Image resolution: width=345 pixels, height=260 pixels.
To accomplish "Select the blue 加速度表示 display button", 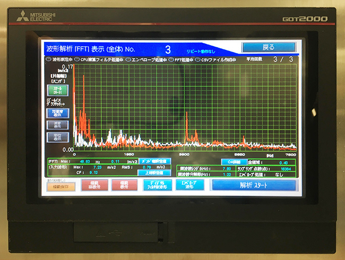I will [x=58, y=112].
